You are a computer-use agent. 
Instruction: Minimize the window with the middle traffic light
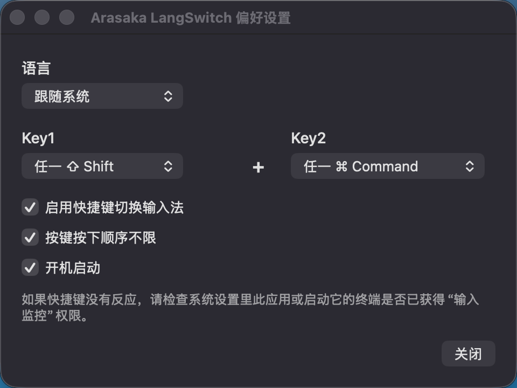[42, 18]
